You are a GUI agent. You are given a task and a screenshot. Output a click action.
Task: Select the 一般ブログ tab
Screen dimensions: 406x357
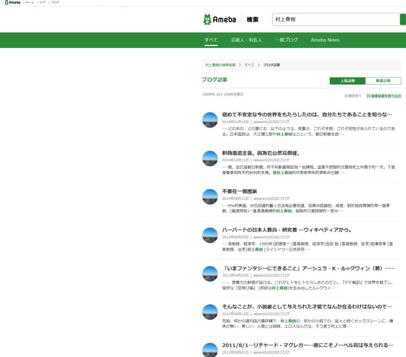pos(286,40)
